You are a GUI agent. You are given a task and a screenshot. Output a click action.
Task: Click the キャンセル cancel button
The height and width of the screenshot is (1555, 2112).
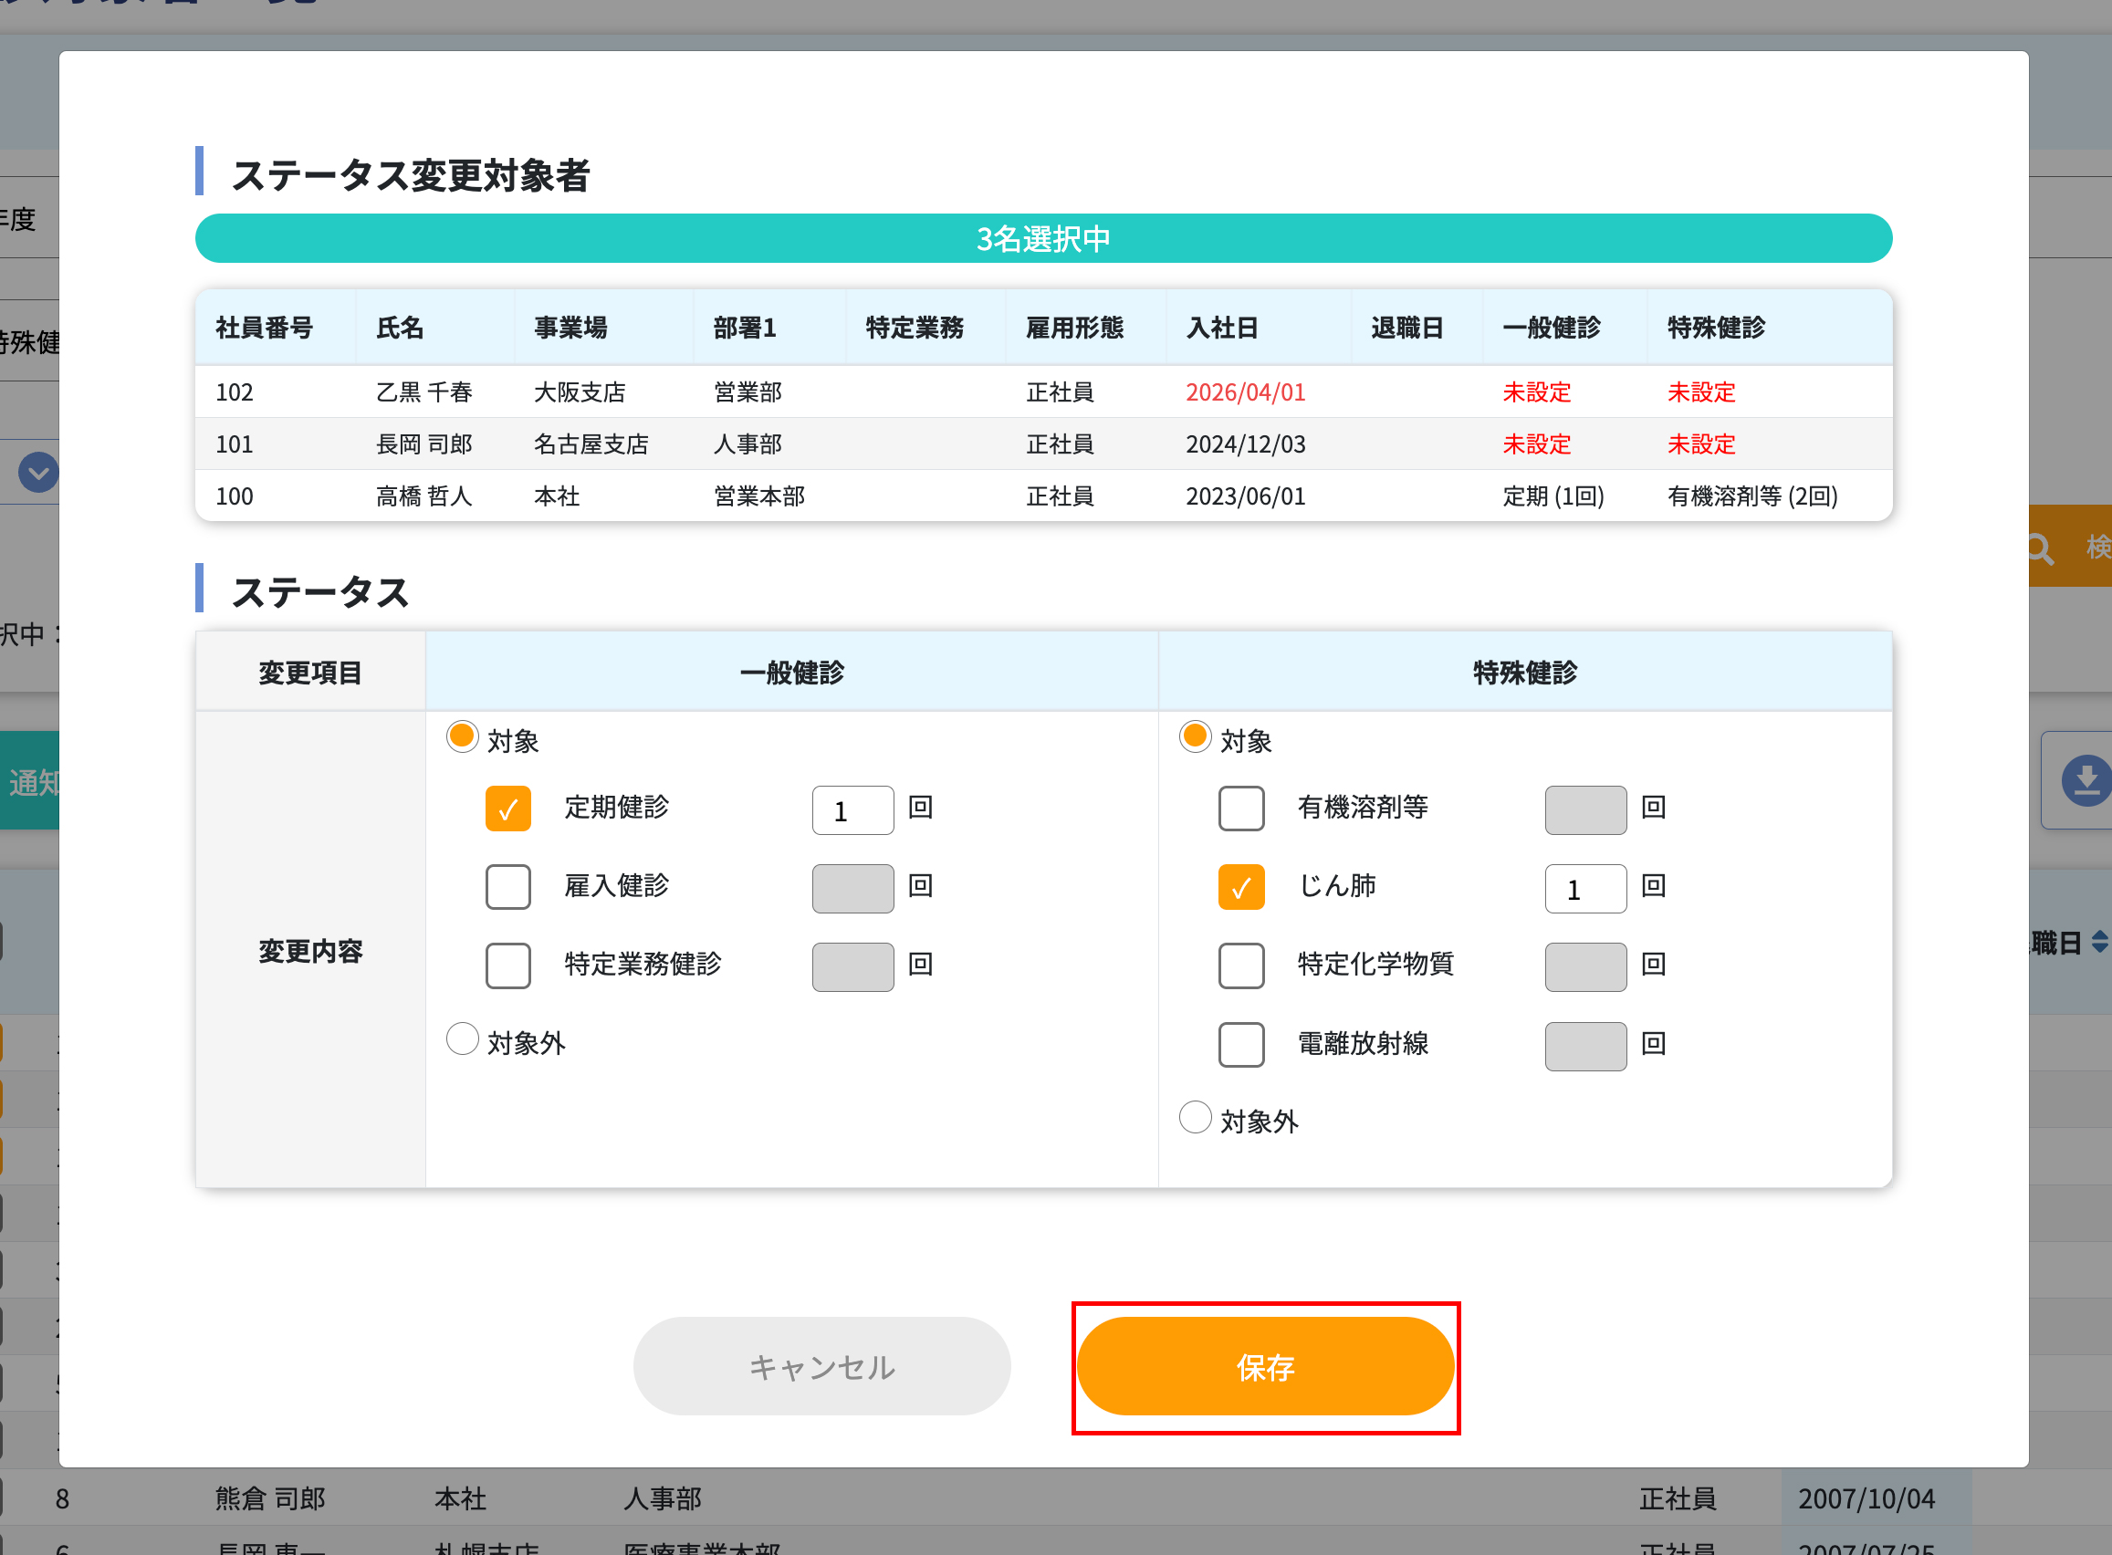pos(821,1367)
